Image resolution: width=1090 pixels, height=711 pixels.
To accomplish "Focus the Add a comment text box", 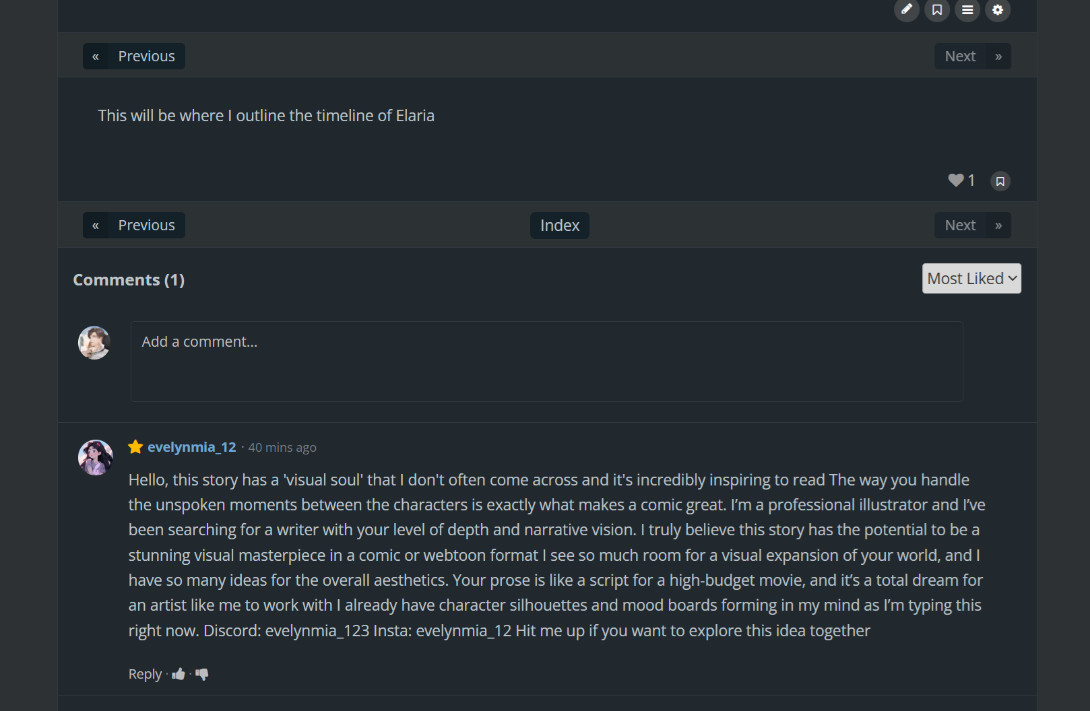I will coord(546,362).
